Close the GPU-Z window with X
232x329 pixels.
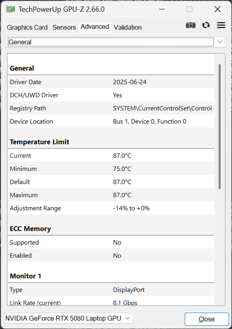click(x=217, y=9)
